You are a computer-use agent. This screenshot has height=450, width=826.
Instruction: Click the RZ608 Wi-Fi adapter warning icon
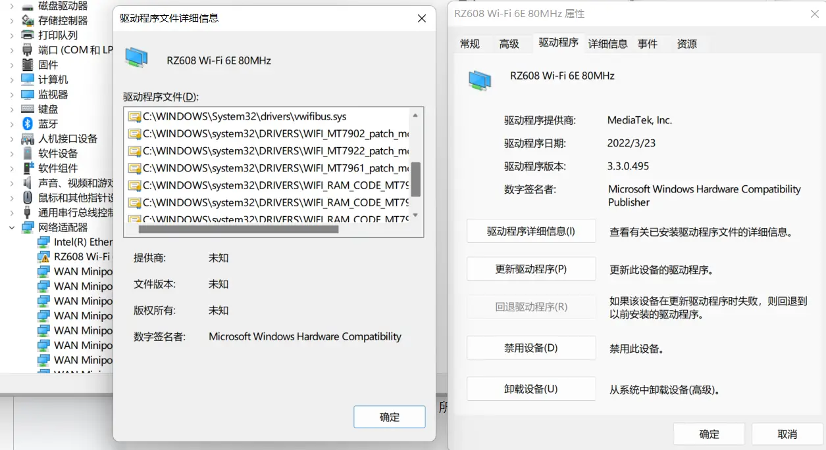[43, 257]
